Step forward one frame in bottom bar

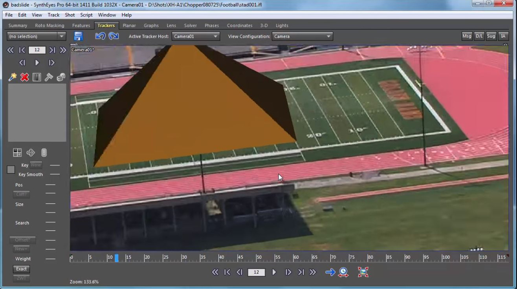click(x=288, y=272)
